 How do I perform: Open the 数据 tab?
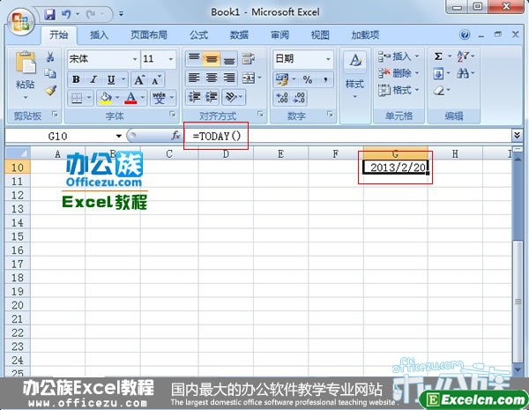tap(239, 35)
